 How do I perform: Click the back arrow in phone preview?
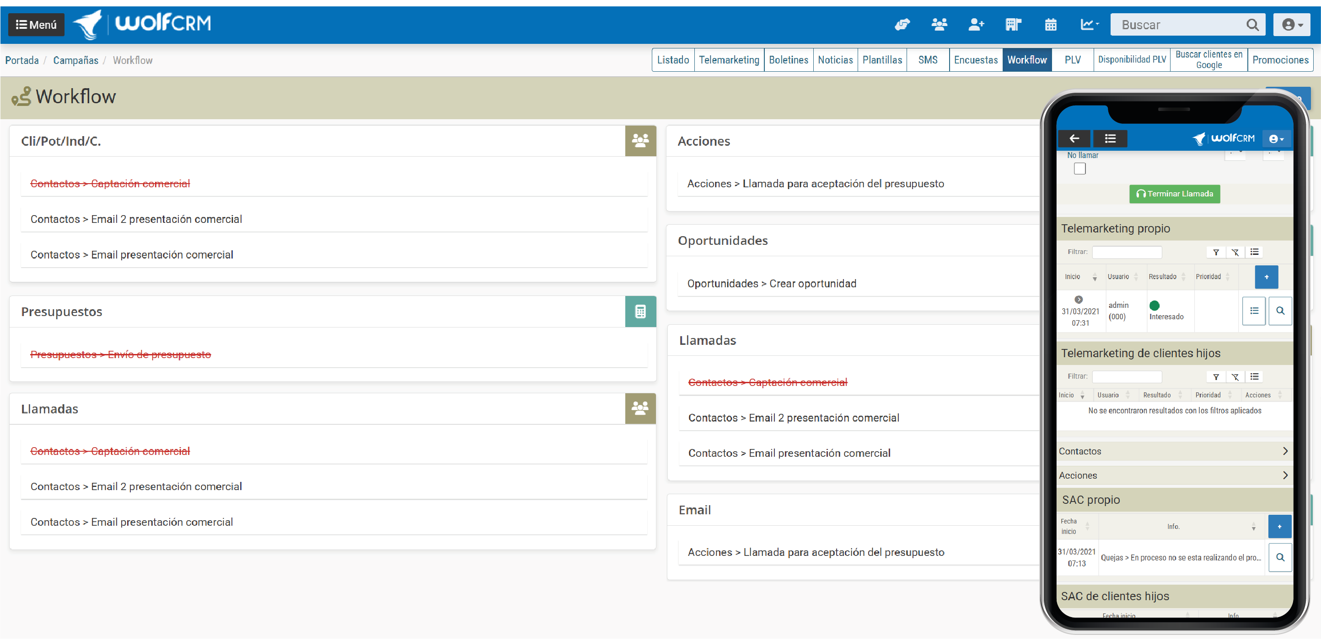click(x=1074, y=138)
